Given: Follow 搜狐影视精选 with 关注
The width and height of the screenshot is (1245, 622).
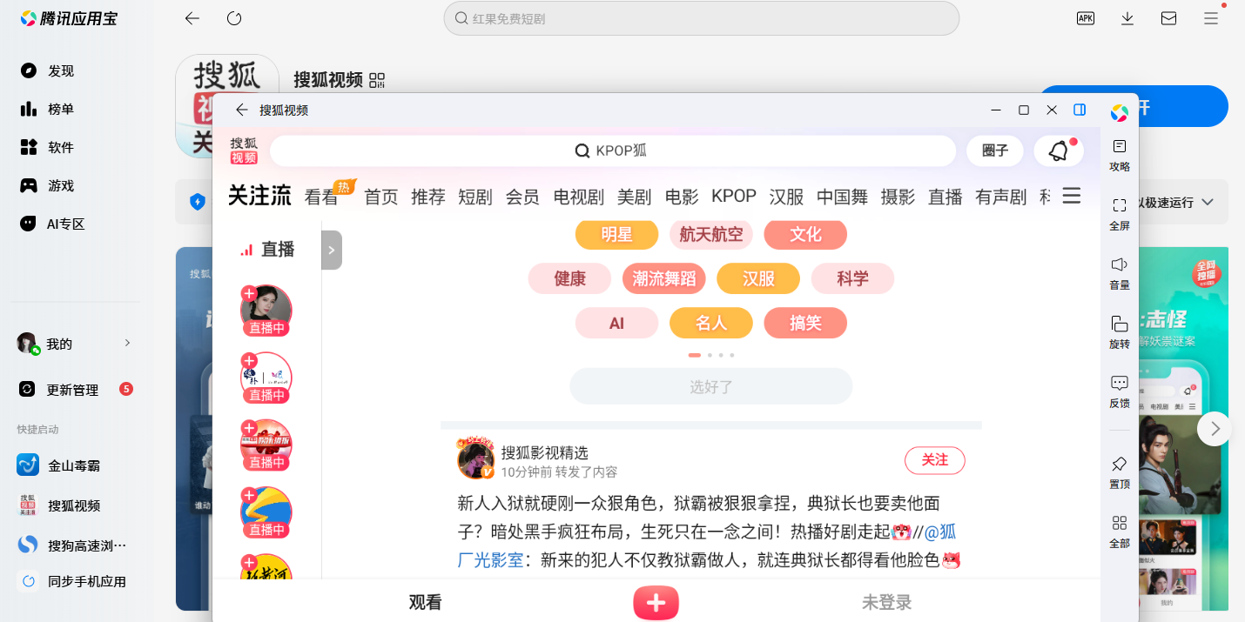Looking at the screenshot, I should coord(935,460).
